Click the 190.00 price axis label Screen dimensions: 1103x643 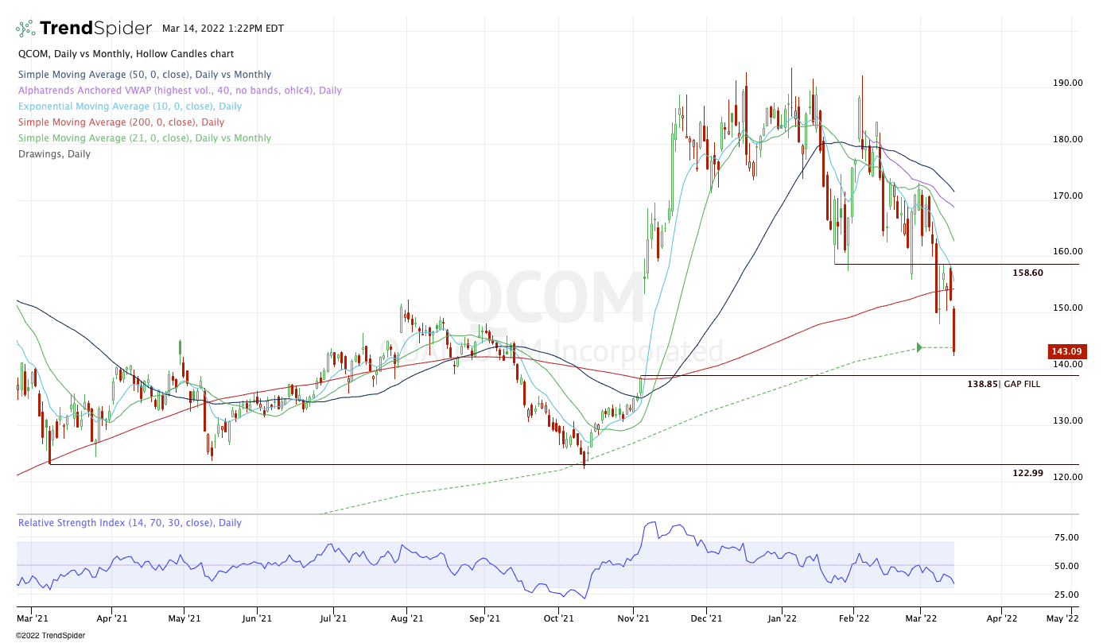(1068, 83)
